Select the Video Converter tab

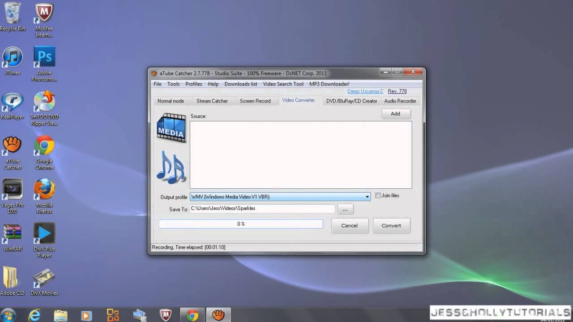pos(298,100)
